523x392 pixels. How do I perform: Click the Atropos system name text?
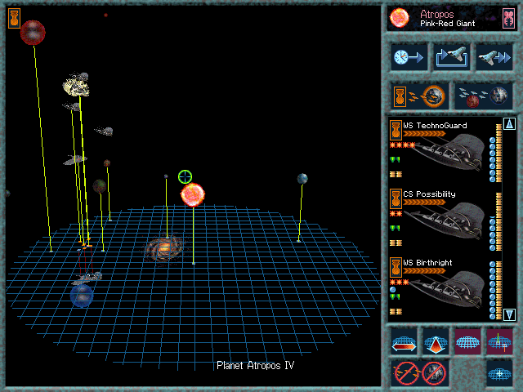pos(436,15)
